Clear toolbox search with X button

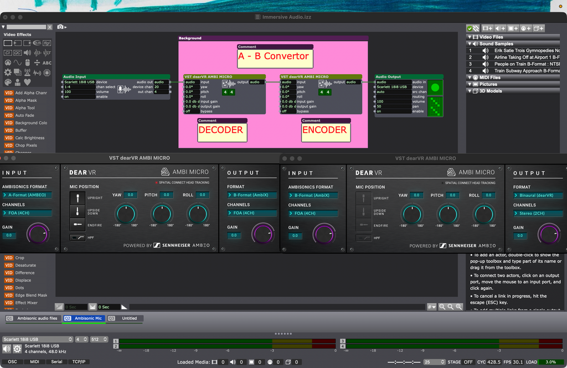tap(49, 27)
